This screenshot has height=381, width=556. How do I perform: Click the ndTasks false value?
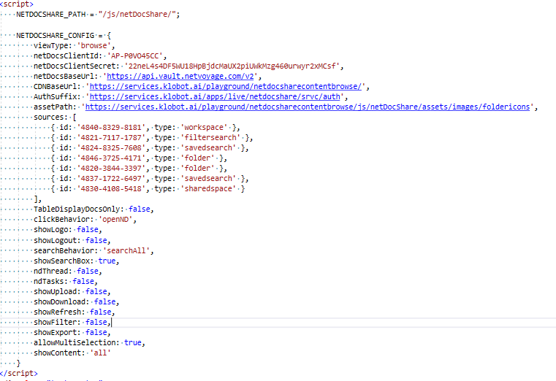[x=83, y=282]
